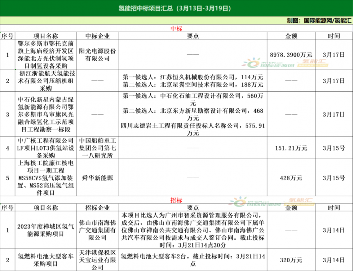Screen dimensions: 353x271
Task: Click "3月14日" in the 禅城区氢气 row
Action: pyautogui.click(x=334, y=230)
